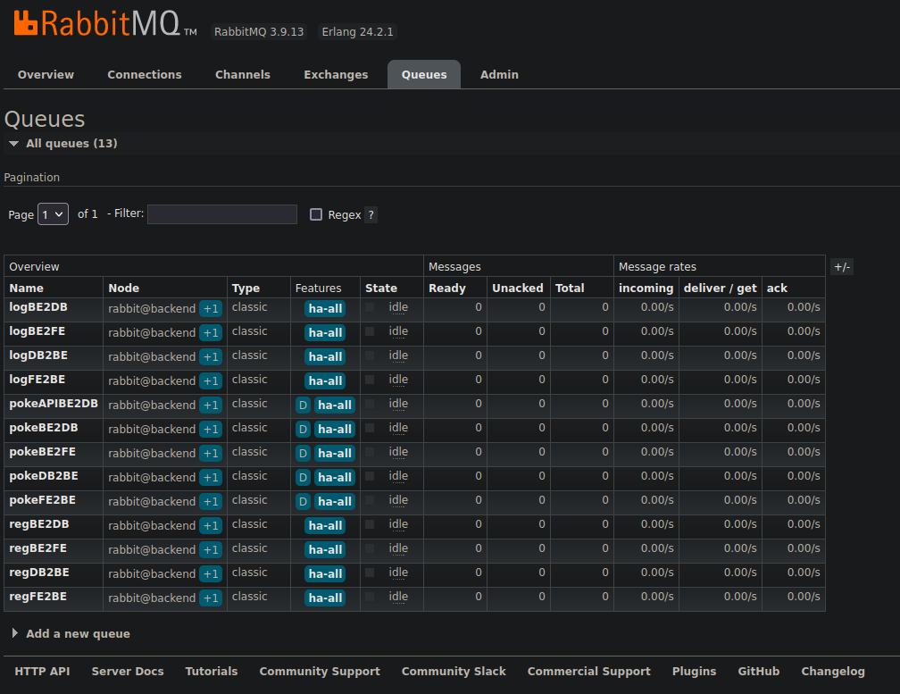Click the +1 mirror badge on logFE2BE row
Viewport: 900px width, 694px height.
coord(211,381)
